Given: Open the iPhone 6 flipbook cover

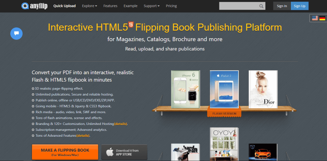Looking at the screenshot, I should pyautogui.click(x=186, y=89).
